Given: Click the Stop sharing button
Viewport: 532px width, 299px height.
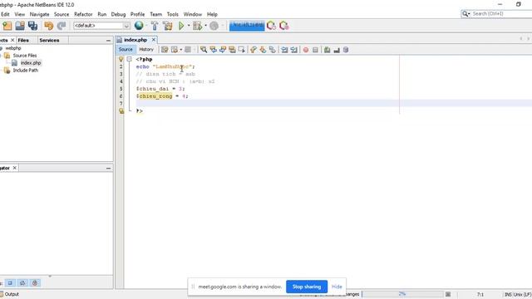Looking at the screenshot, I should point(307,287).
